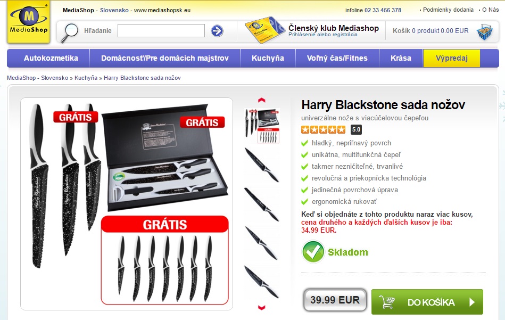Show previous thumbnails with red up arrow
The width and height of the screenshot is (505, 320).
pyautogui.click(x=261, y=100)
